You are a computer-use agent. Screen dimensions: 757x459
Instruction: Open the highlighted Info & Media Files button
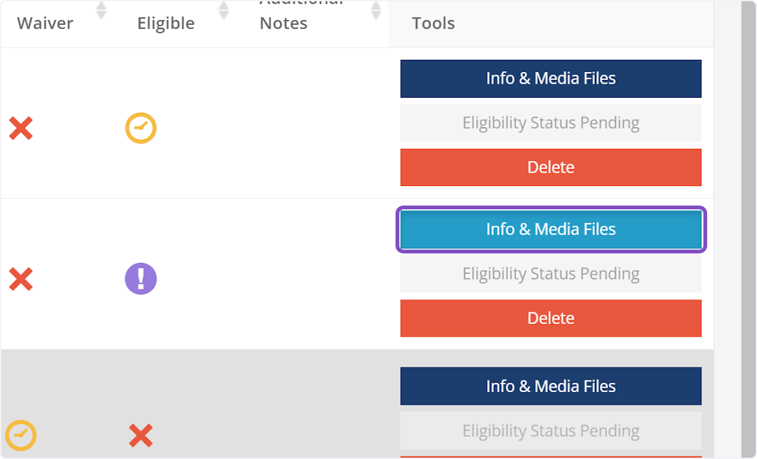coord(551,229)
